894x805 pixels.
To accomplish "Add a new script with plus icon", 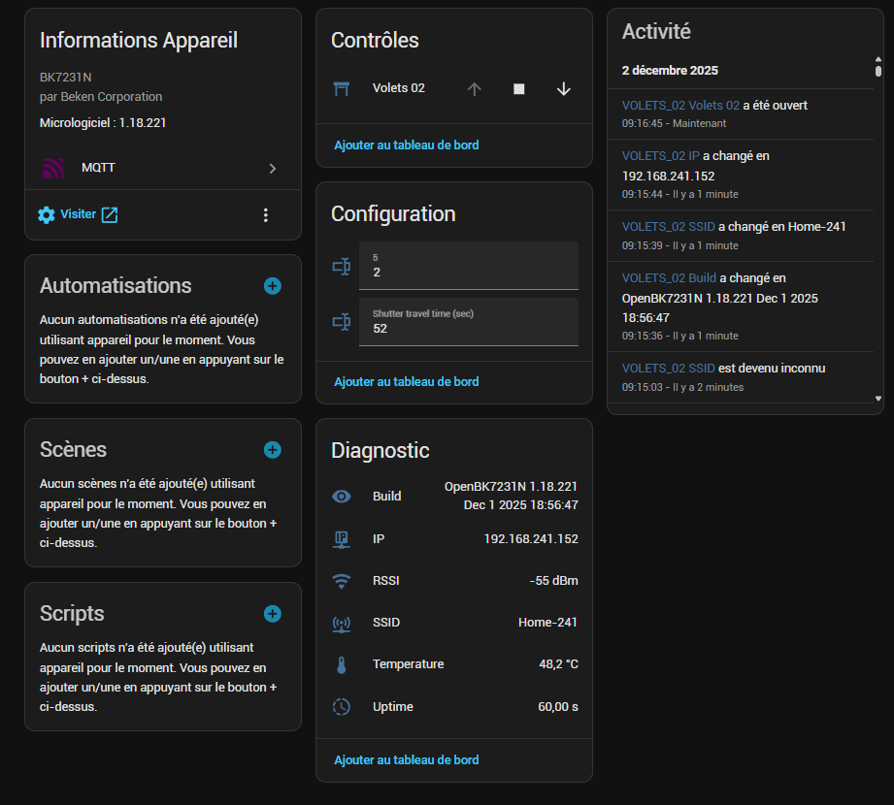I will 273,614.
